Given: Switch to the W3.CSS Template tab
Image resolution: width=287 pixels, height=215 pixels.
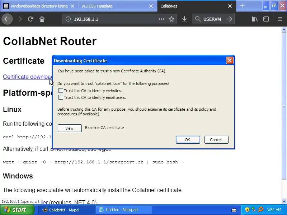Looking at the screenshot, I should (x=118, y=6).
